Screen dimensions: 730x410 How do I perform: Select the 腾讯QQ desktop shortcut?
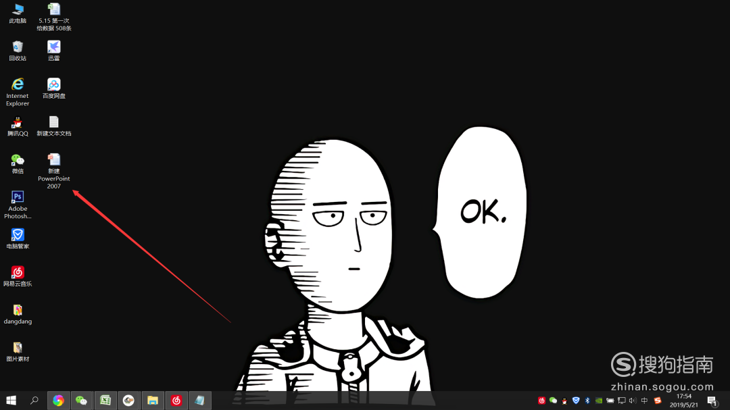(x=18, y=126)
